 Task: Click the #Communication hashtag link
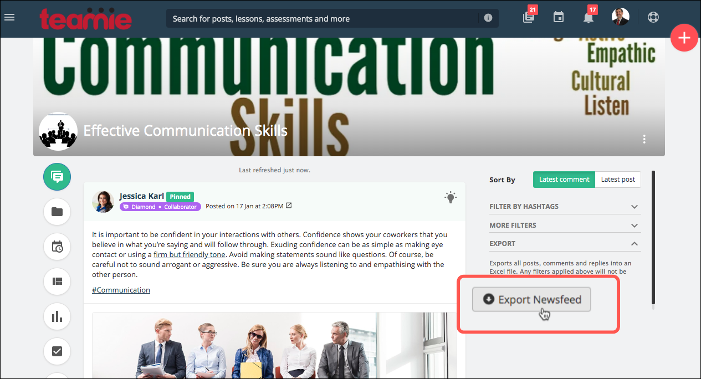point(121,290)
